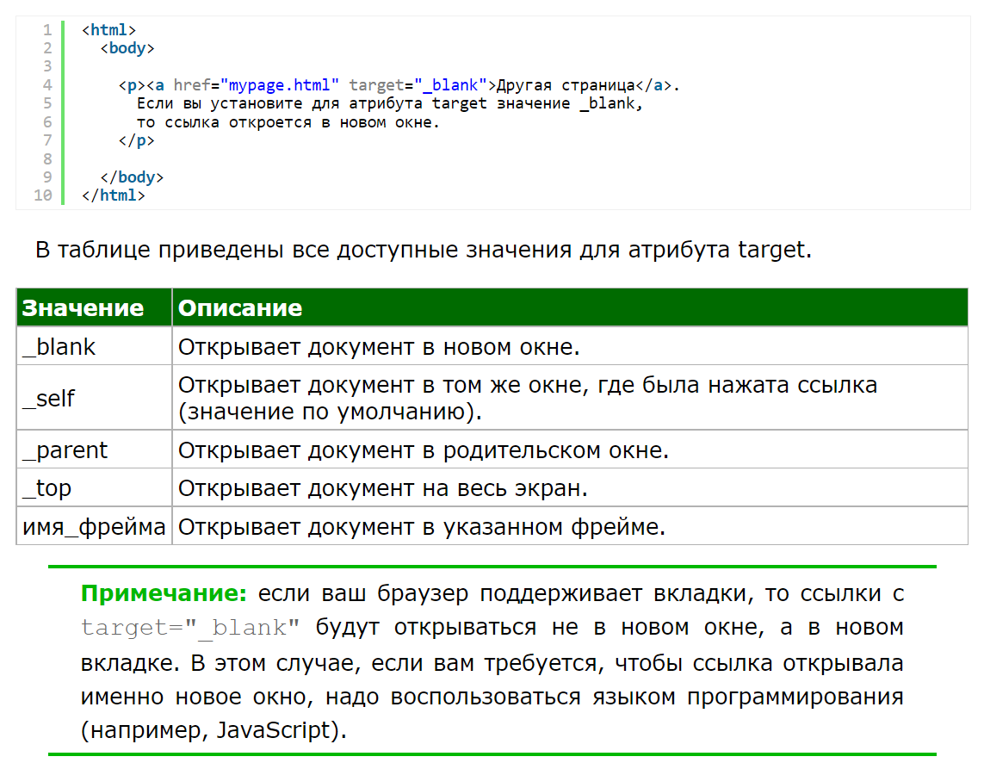
Task: Select the "_top" cell in the table
Action: coord(94,487)
